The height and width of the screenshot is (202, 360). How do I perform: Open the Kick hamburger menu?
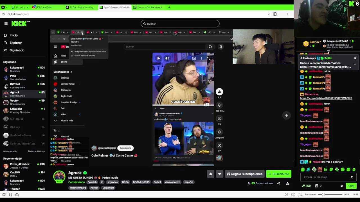tap(6, 24)
